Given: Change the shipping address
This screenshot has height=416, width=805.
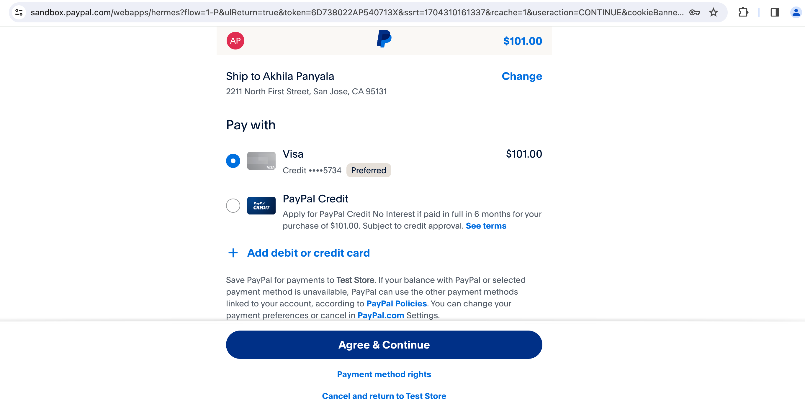Looking at the screenshot, I should click(522, 76).
